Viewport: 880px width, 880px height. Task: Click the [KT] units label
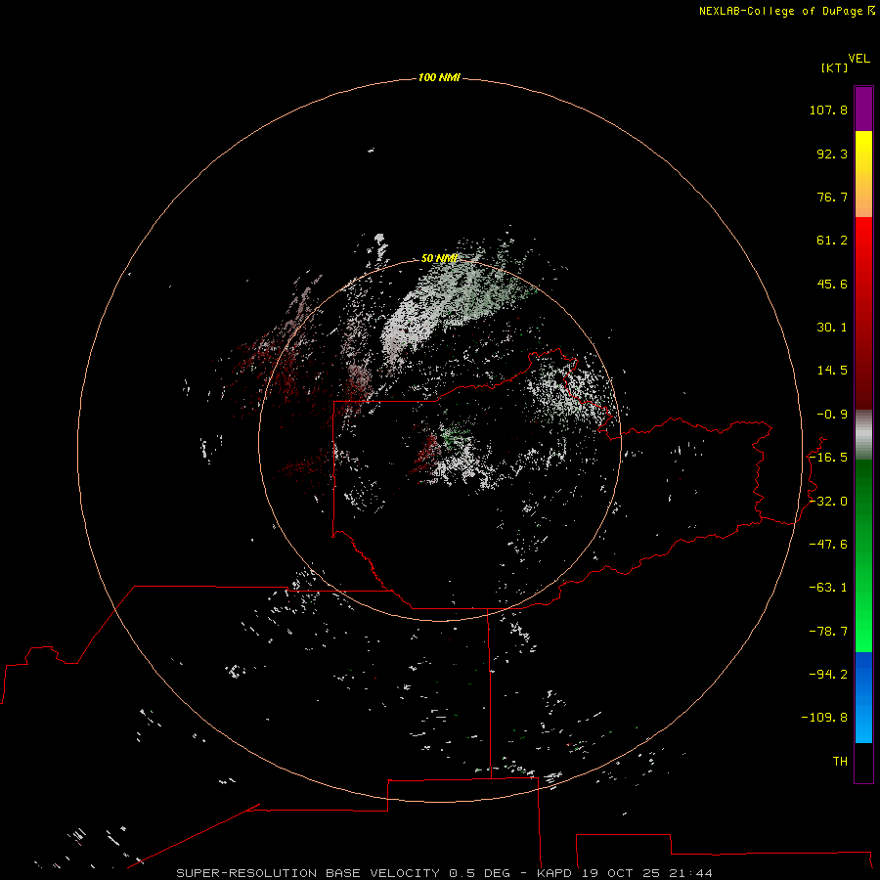[x=835, y=67]
